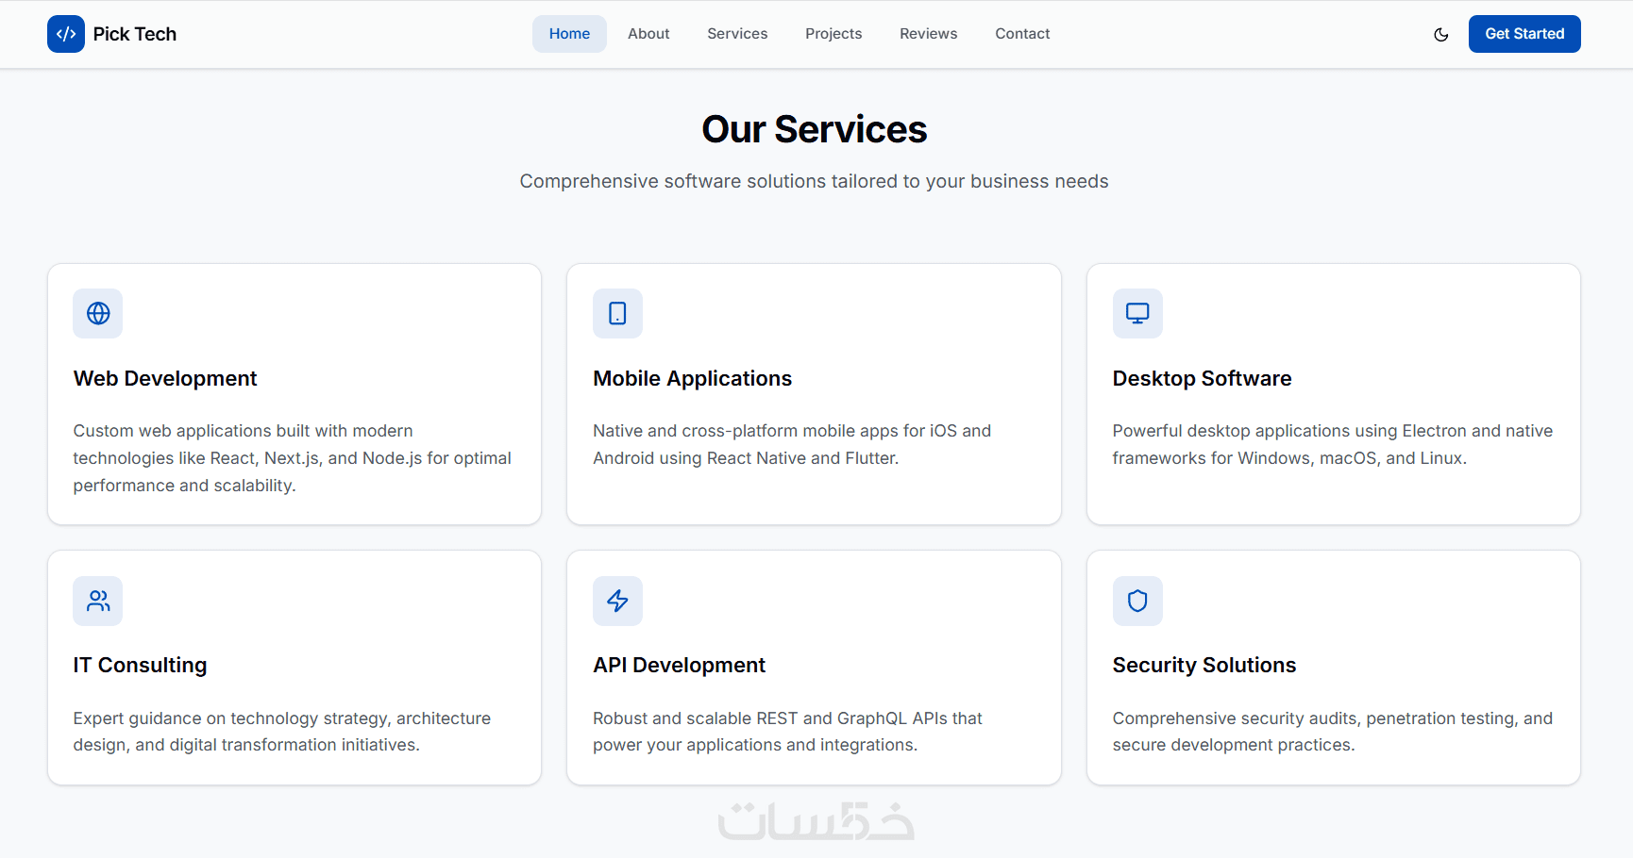Click the Security Solutions card title

point(1204,665)
